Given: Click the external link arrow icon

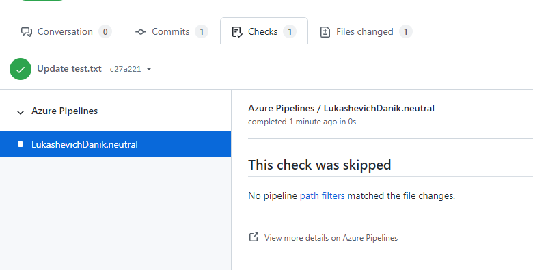Looking at the screenshot, I should pos(254,237).
